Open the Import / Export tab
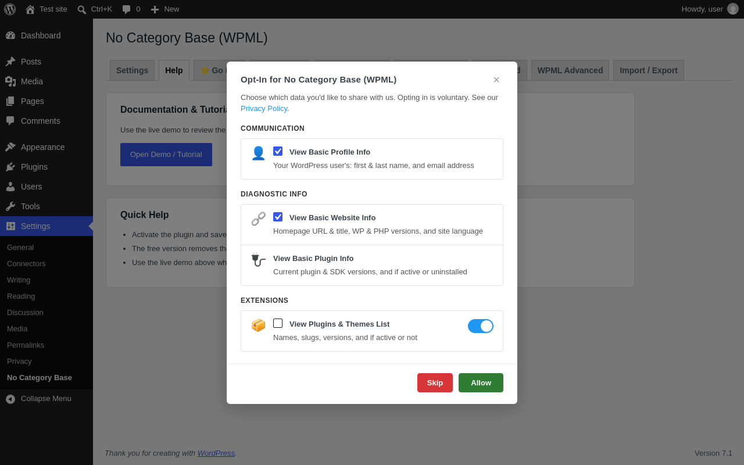This screenshot has width=744, height=465. [x=649, y=70]
